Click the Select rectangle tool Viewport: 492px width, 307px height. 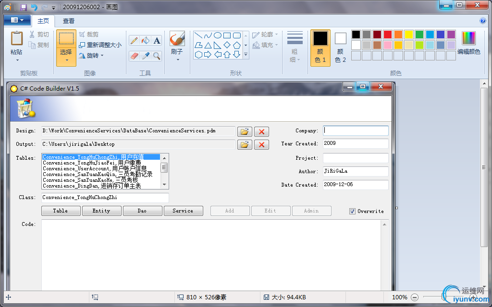(66, 38)
